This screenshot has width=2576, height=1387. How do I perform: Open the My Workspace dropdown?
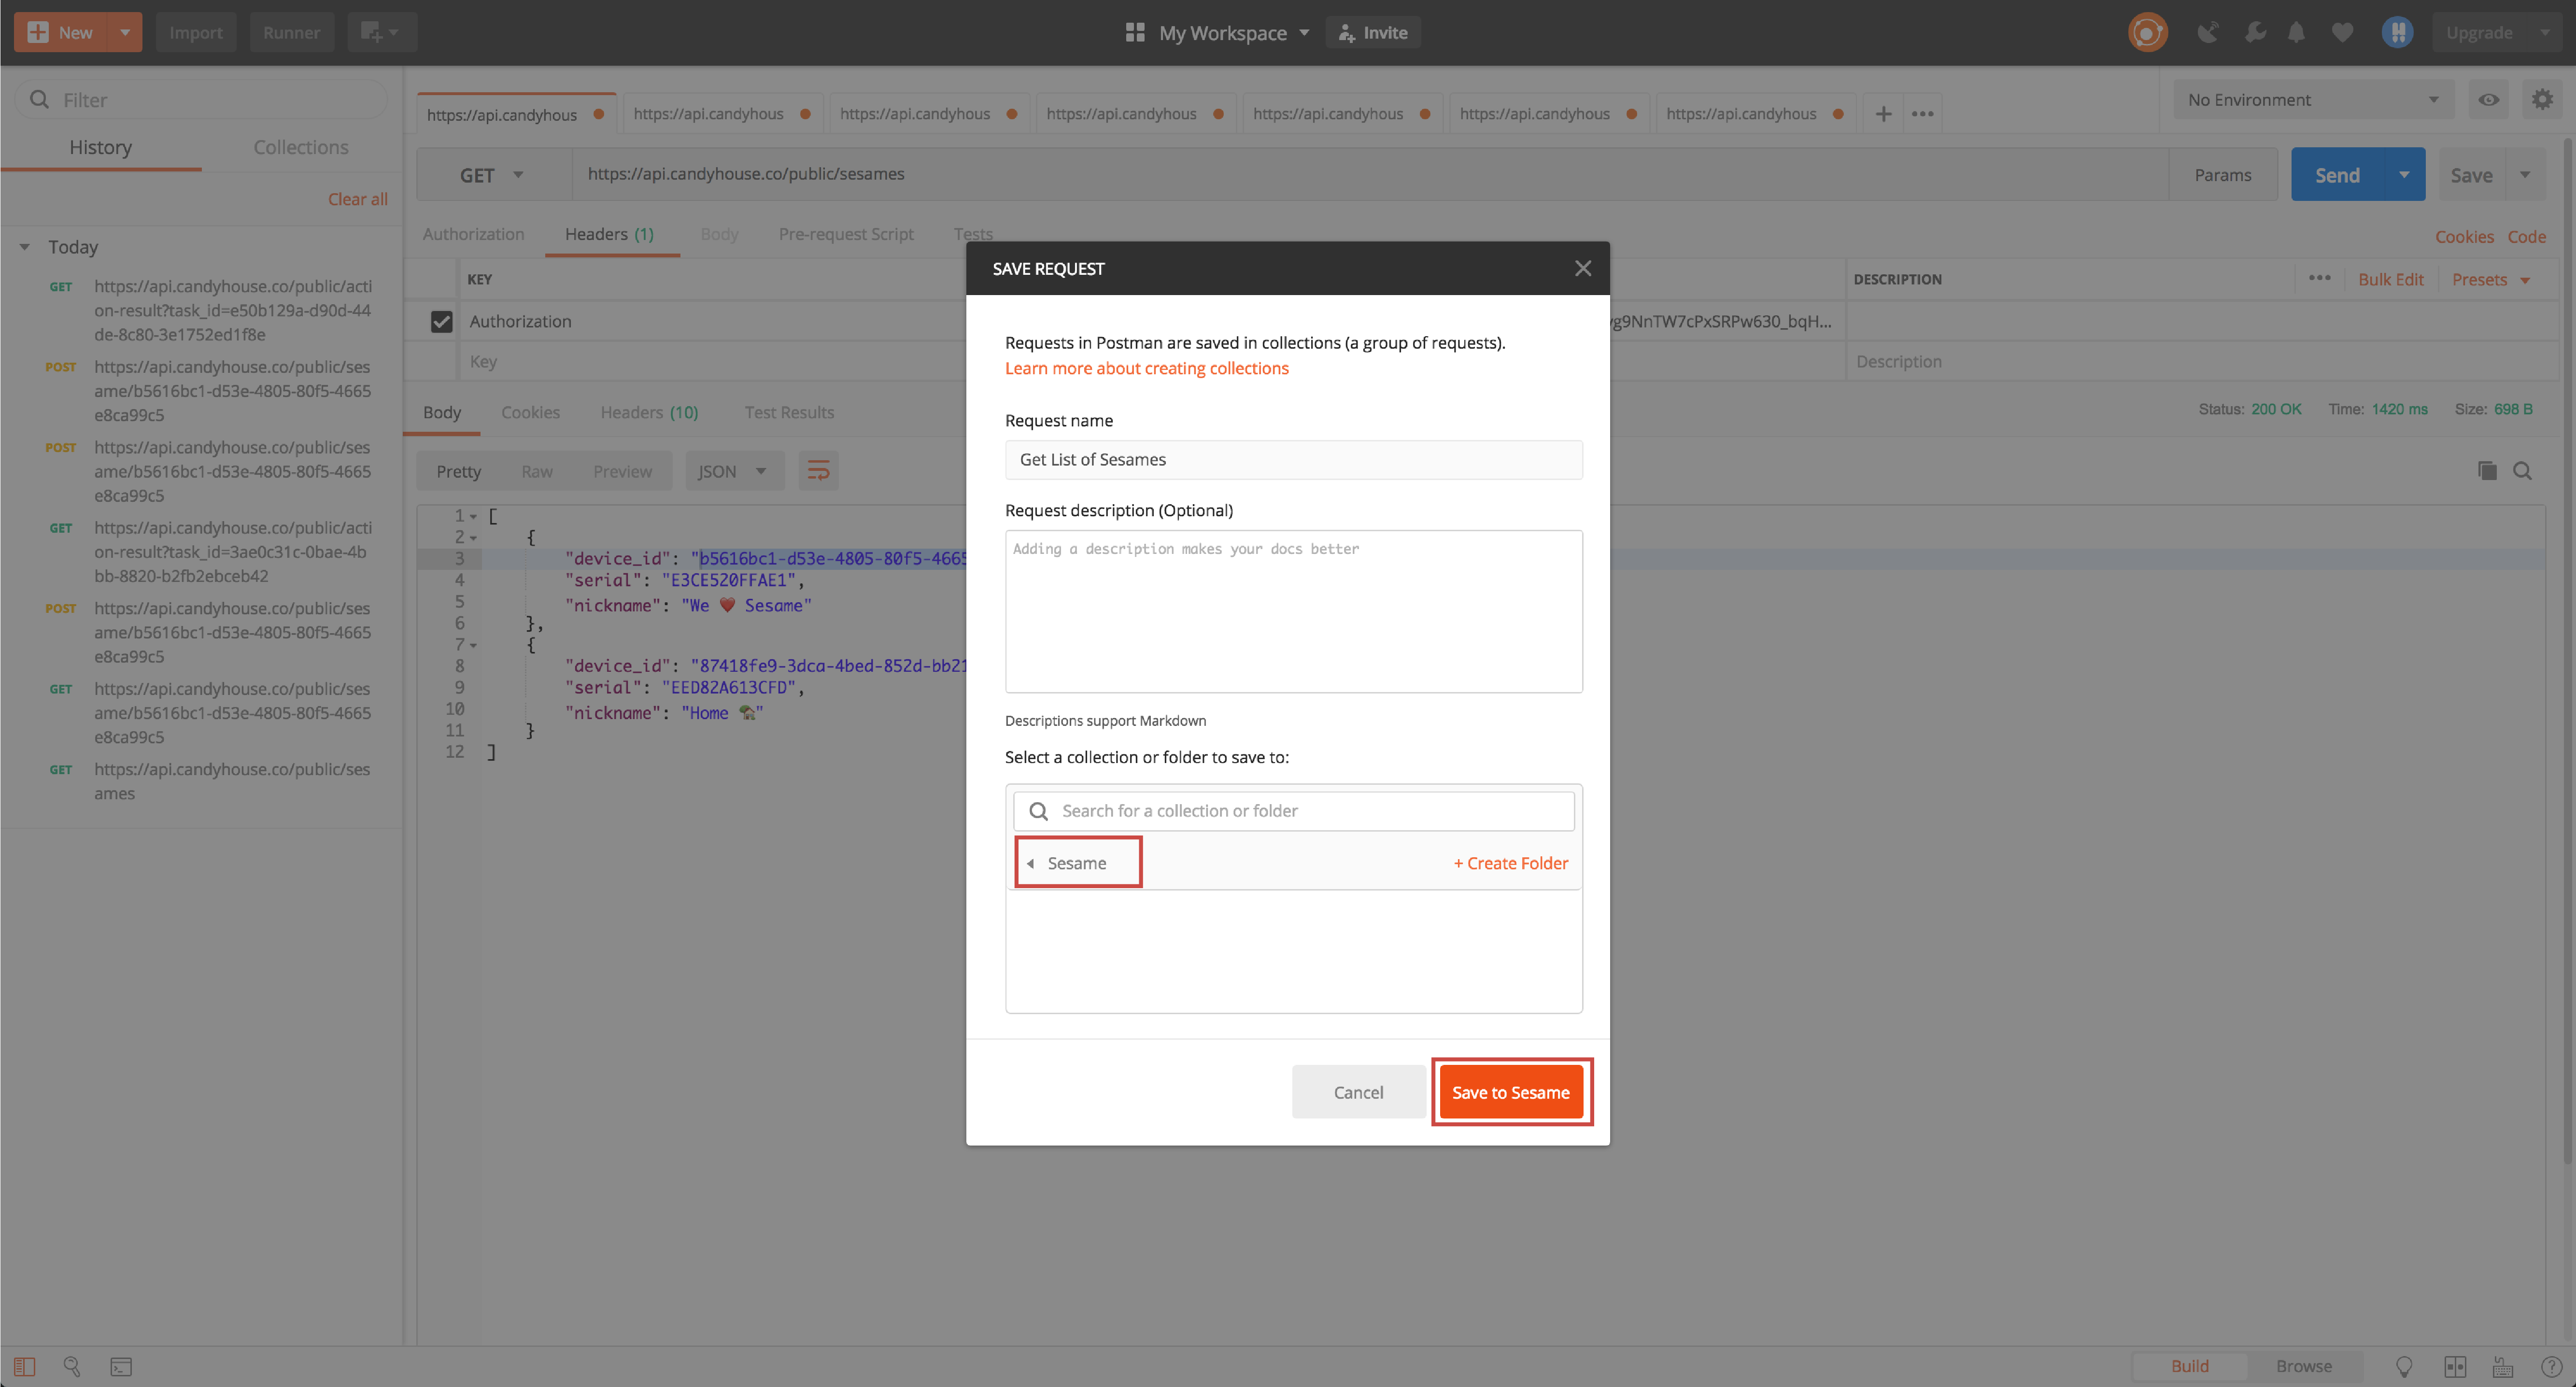(x=1235, y=32)
